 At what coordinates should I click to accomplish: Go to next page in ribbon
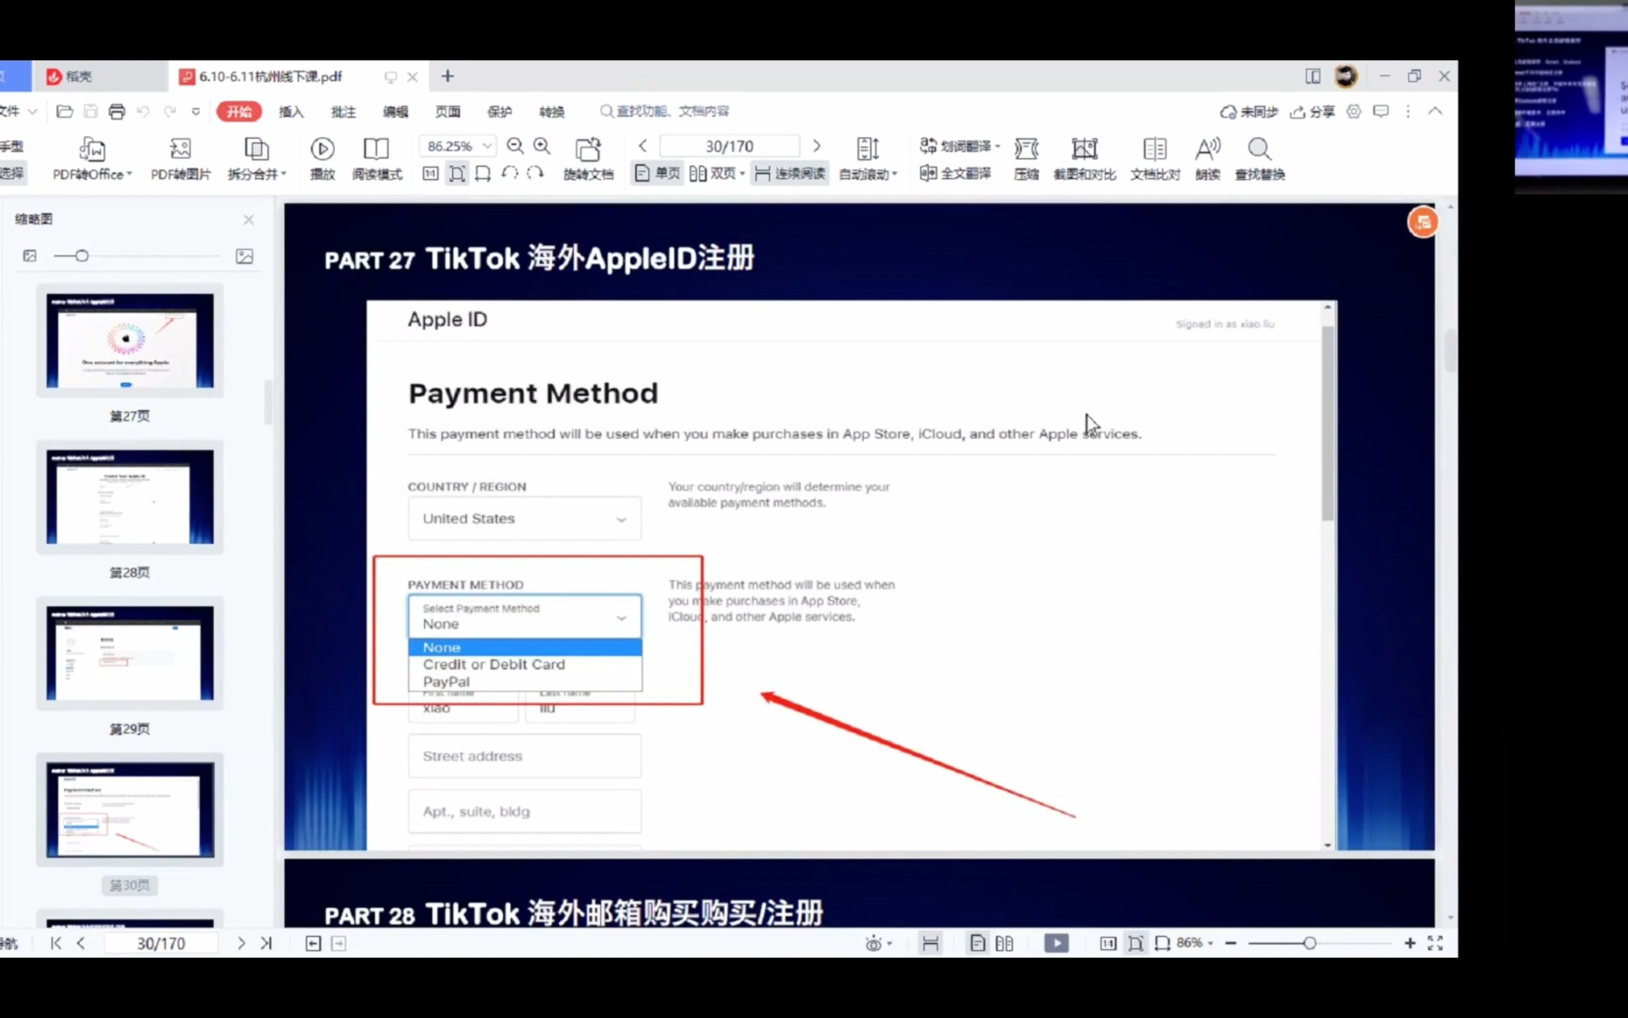pyautogui.click(x=817, y=146)
